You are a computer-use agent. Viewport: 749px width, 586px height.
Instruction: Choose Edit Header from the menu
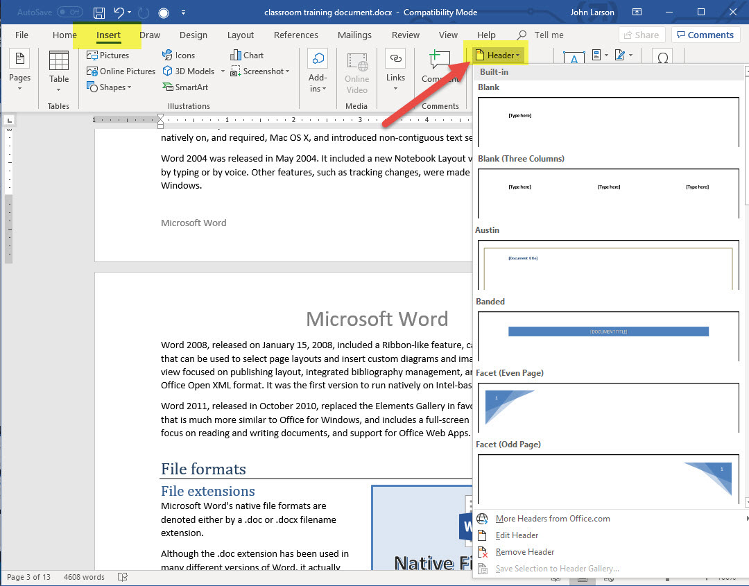(517, 535)
